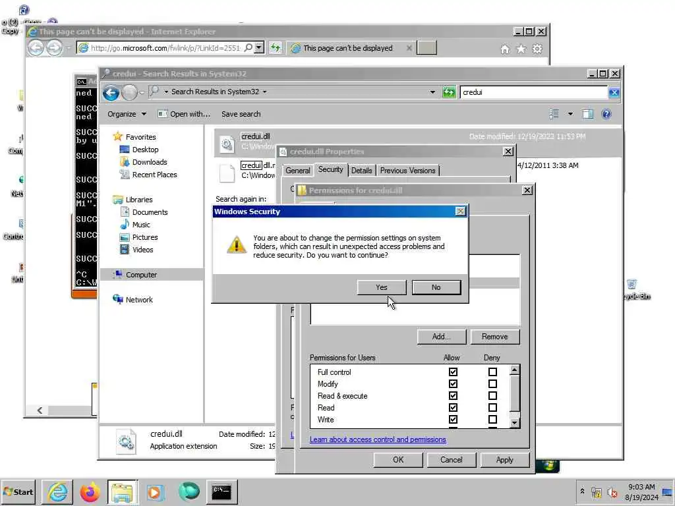Open Command Prompt from taskbar
This screenshot has height=506, width=675.
tap(221, 492)
